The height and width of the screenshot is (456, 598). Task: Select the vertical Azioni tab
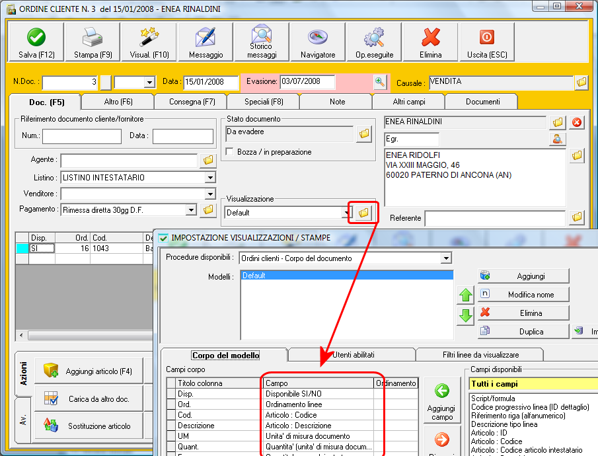[23, 373]
